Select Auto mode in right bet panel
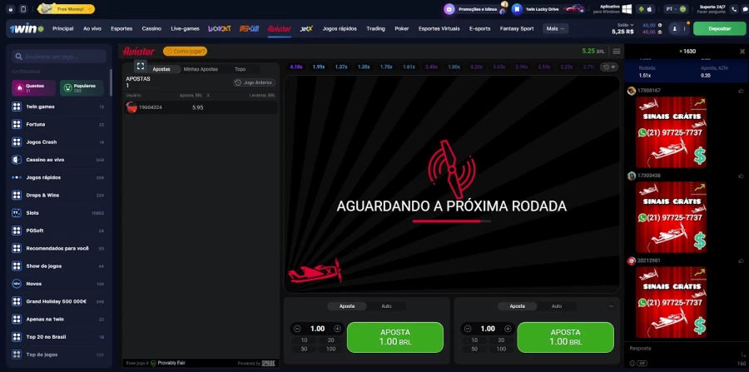This screenshot has width=749, height=372. pos(557,306)
